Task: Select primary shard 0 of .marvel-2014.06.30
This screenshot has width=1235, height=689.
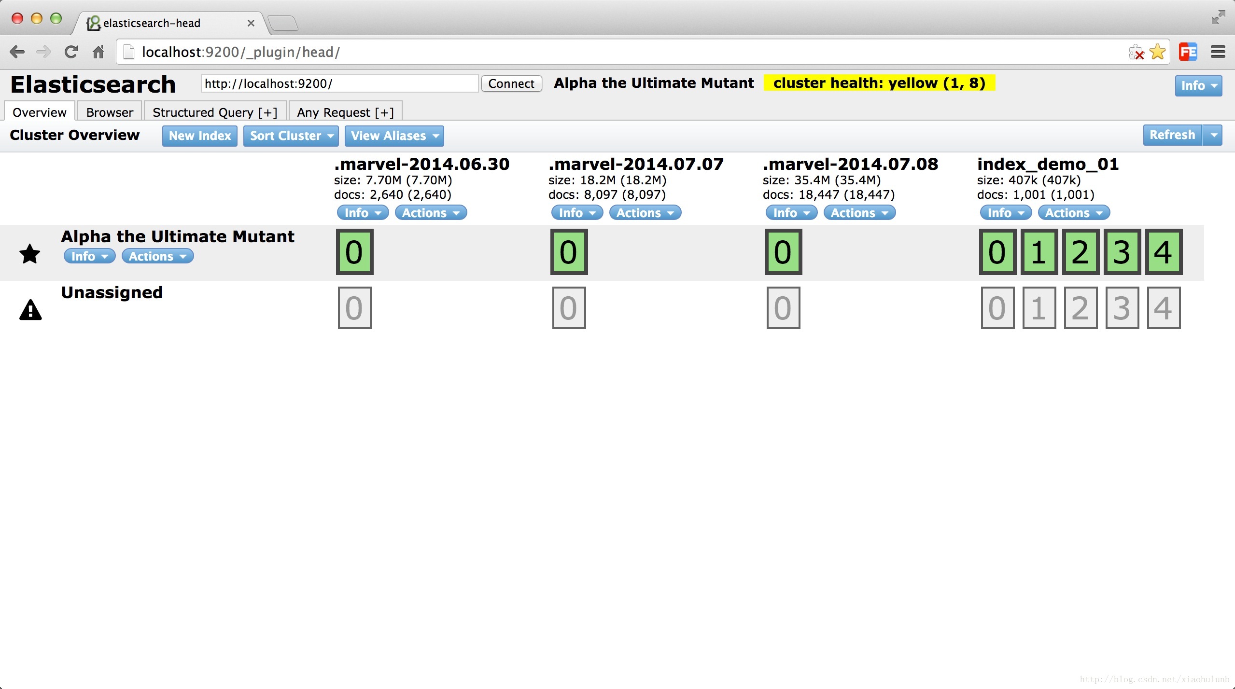Action: [354, 252]
